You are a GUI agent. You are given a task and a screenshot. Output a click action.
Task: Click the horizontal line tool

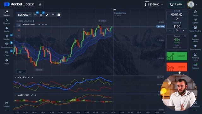pyautogui.click(x=53, y=15)
